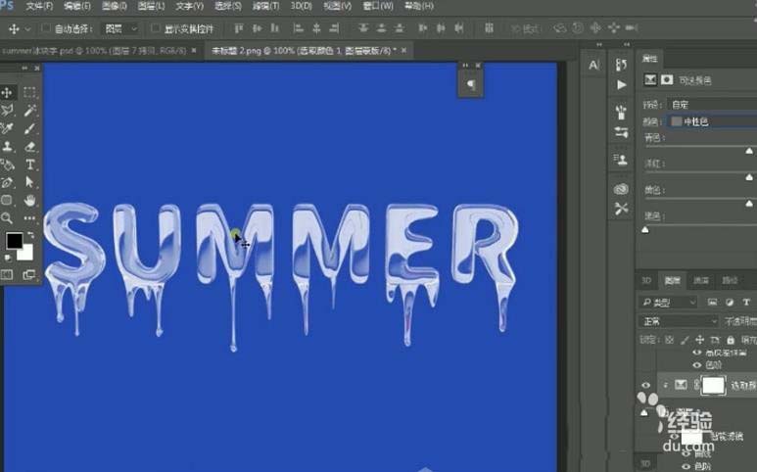Open the Actions play-button panel icon
757x472 pixels.
tap(621, 86)
